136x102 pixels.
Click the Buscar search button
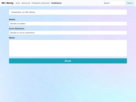(130, 3)
